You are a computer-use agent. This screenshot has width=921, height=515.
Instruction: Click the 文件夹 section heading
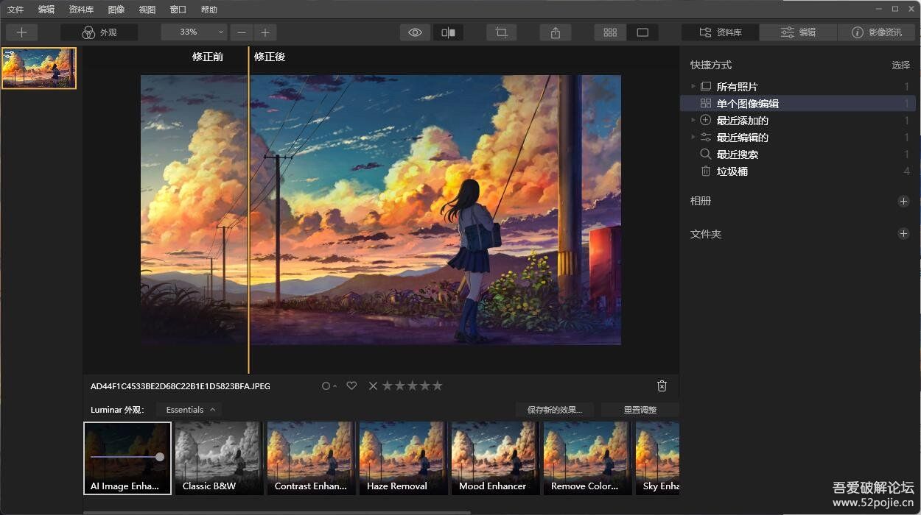706,234
